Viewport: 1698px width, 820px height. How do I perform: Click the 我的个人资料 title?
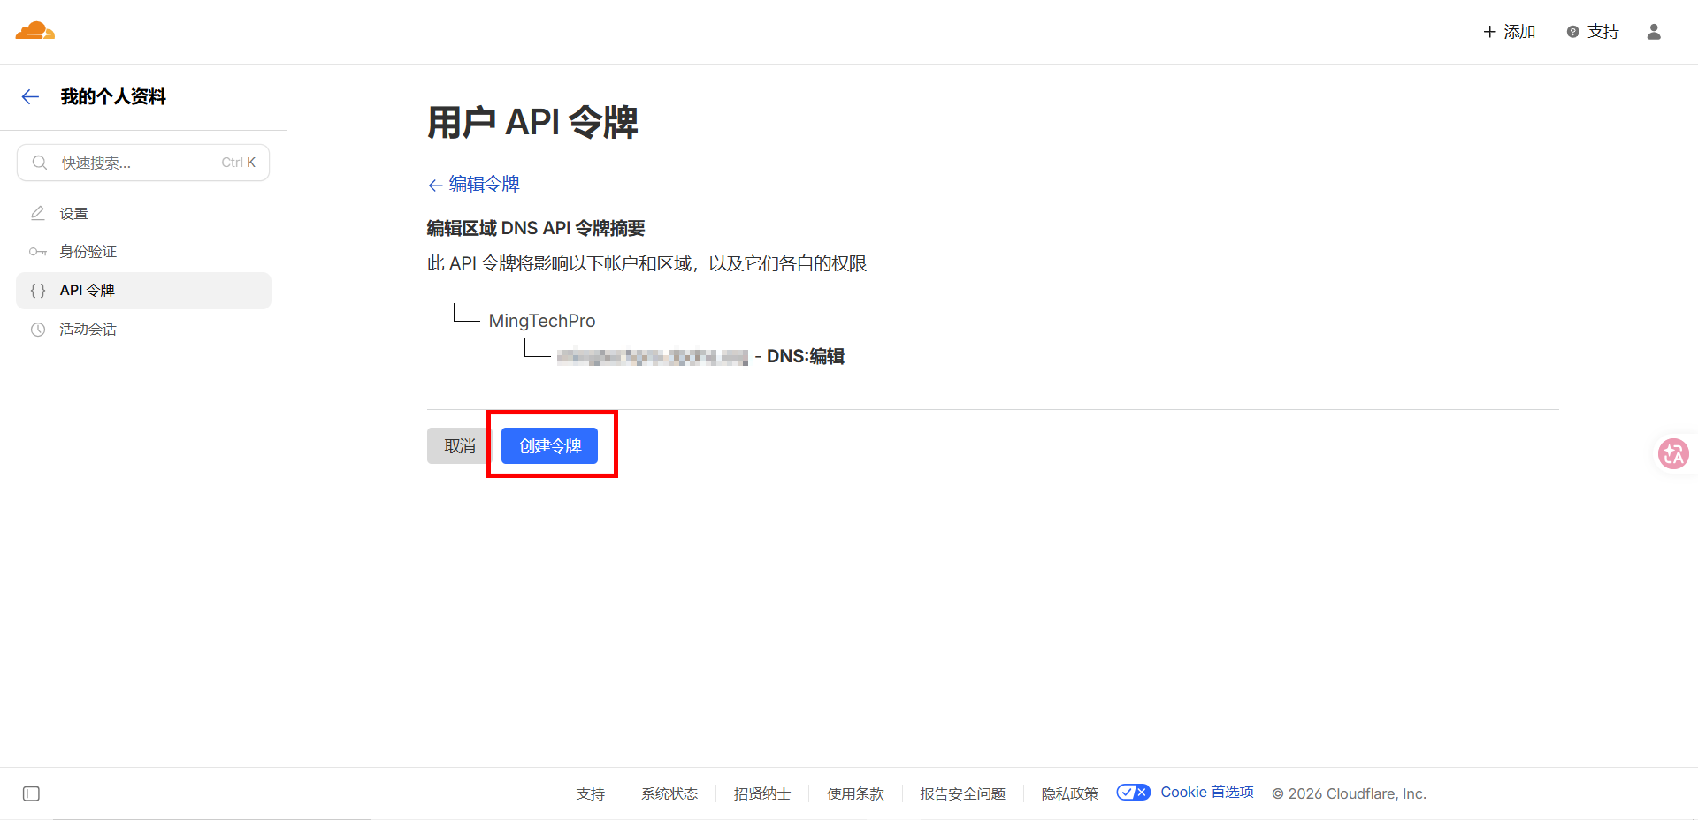click(113, 97)
